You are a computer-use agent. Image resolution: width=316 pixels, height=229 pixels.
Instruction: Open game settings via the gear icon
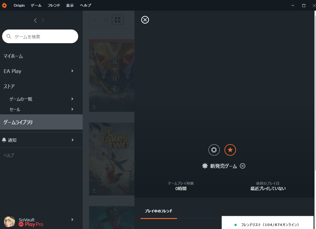click(x=214, y=150)
